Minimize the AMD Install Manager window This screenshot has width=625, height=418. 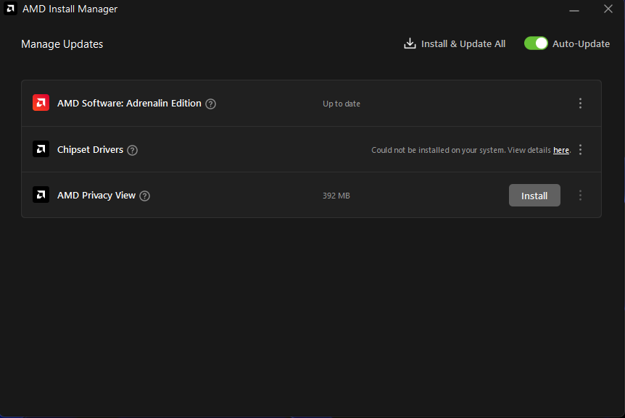(x=574, y=9)
